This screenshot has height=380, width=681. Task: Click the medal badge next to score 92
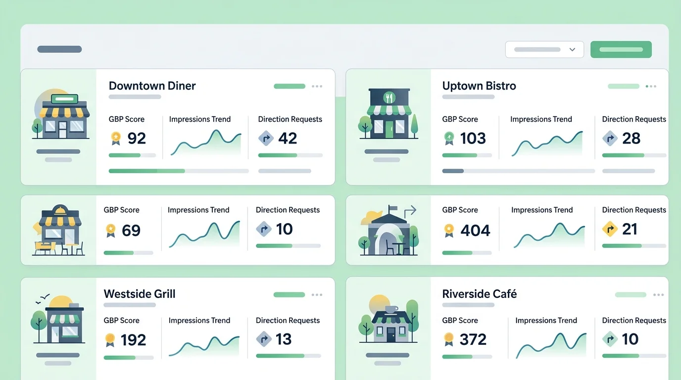pyautogui.click(x=115, y=138)
